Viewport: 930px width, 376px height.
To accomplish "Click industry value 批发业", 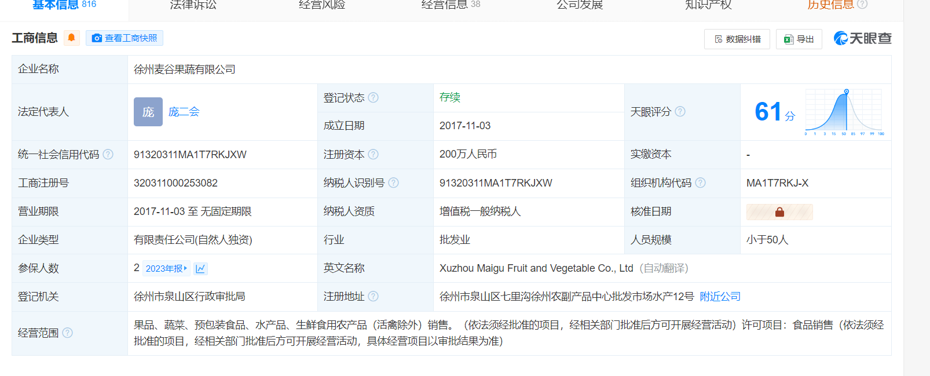I will [455, 240].
